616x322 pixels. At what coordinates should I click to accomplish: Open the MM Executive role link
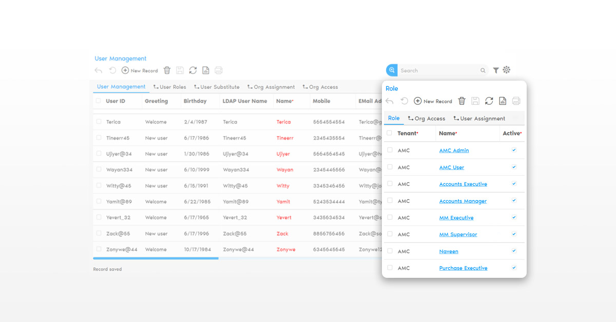pos(456,218)
